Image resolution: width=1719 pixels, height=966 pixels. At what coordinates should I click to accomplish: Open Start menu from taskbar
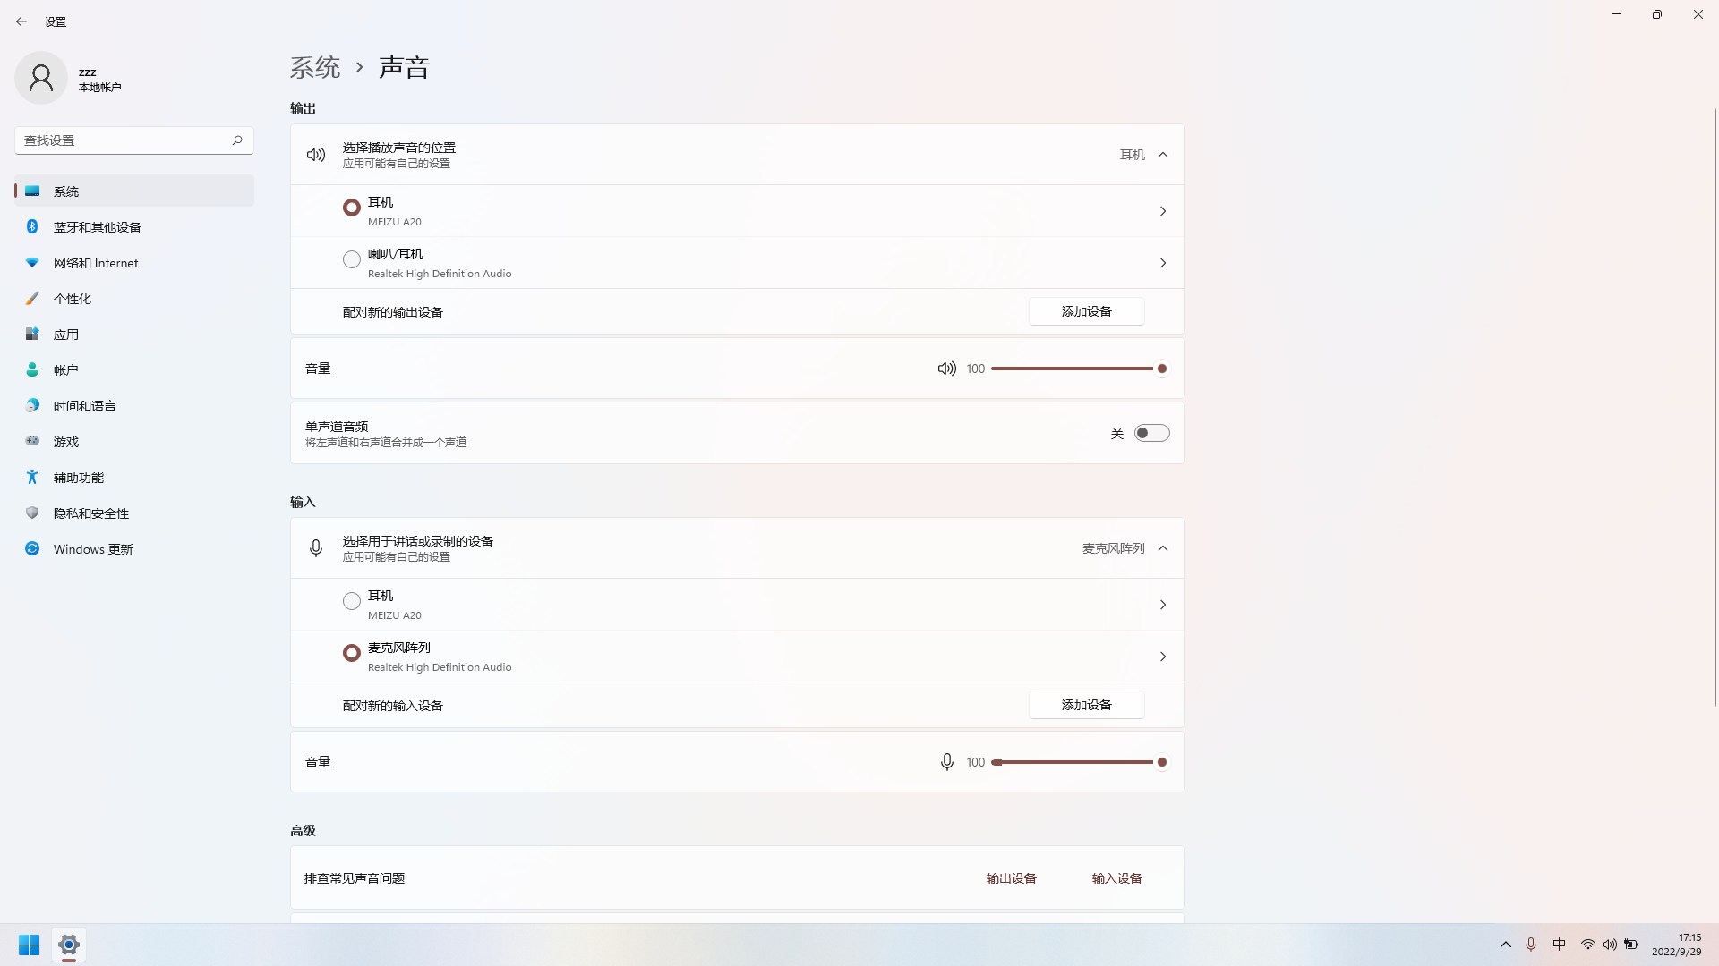(x=29, y=945)
